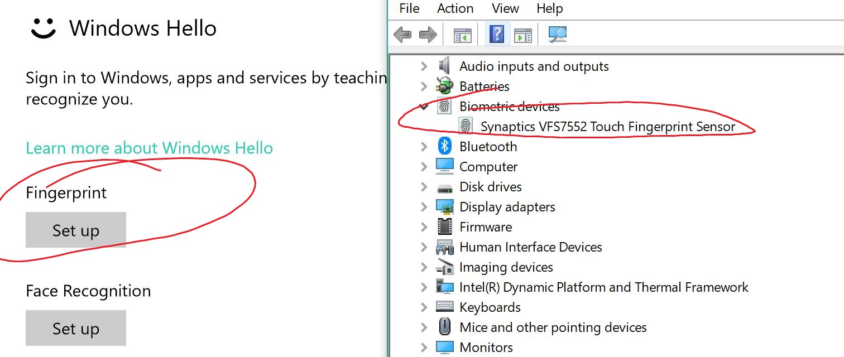
Task: Click the Mice and pointing devices icon
Action: pos(445,327)
